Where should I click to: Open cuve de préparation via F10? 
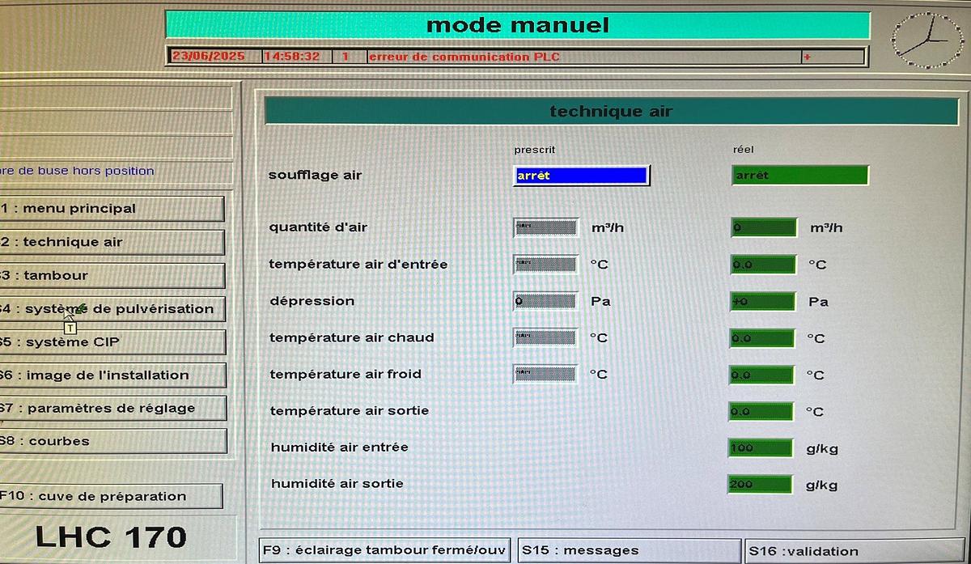coord(110,496)
